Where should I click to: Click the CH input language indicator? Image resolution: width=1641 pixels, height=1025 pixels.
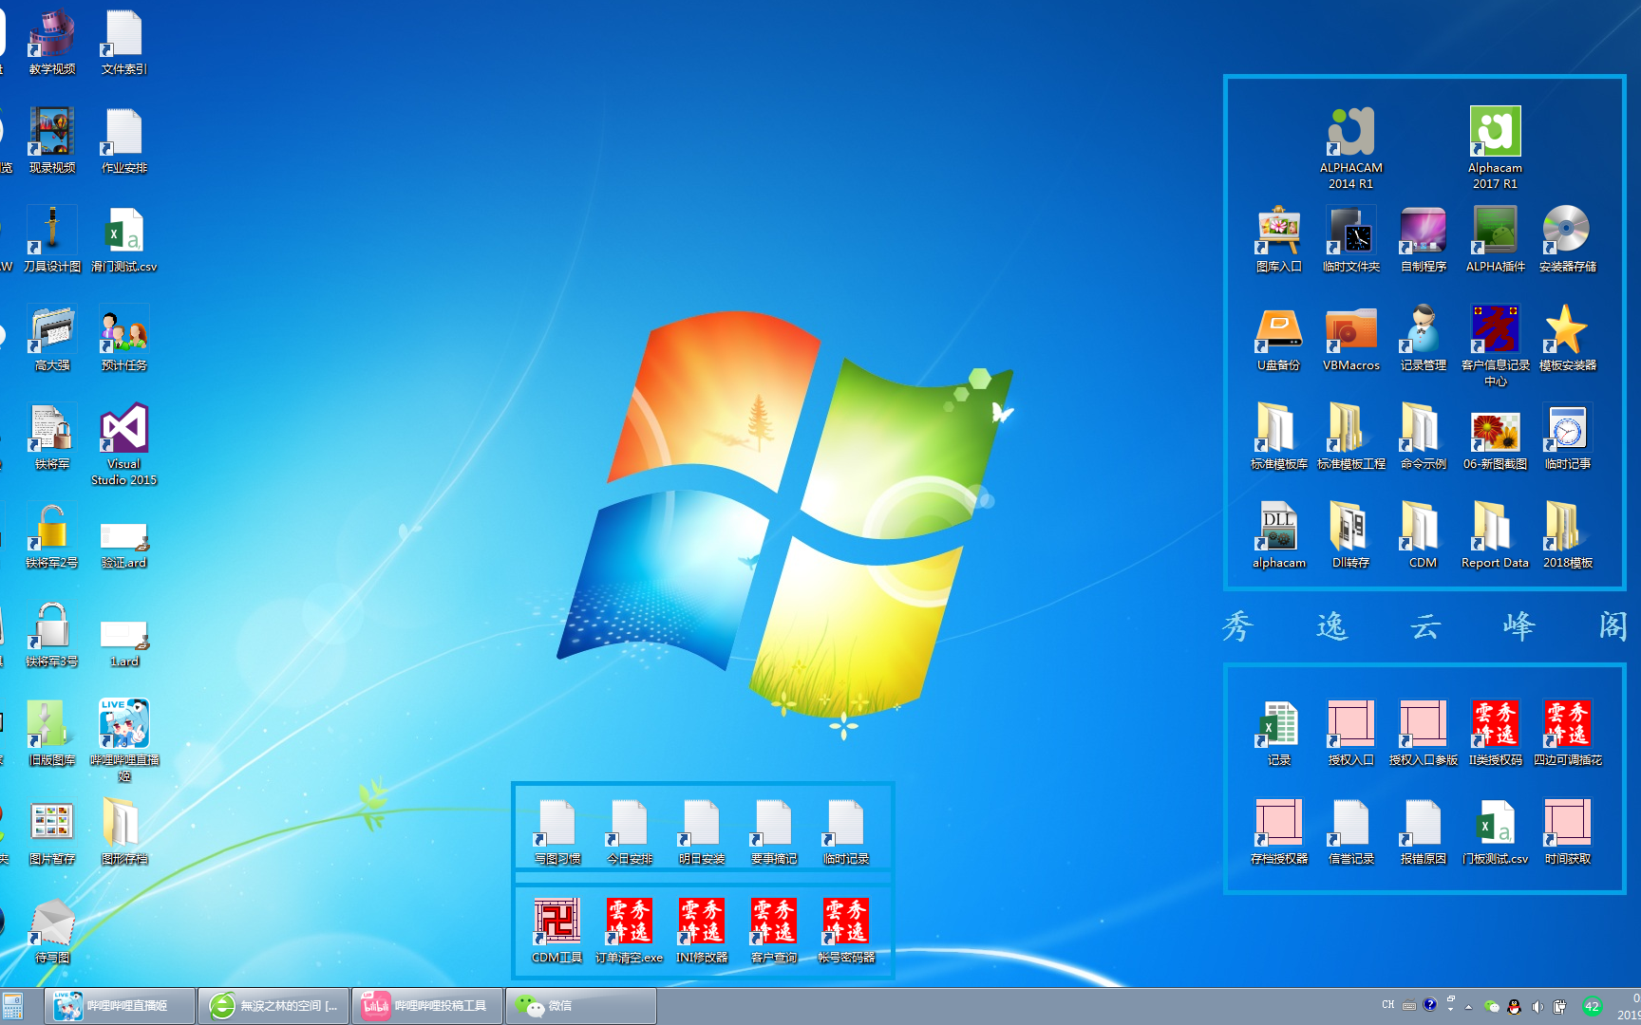(1388, 1005)
